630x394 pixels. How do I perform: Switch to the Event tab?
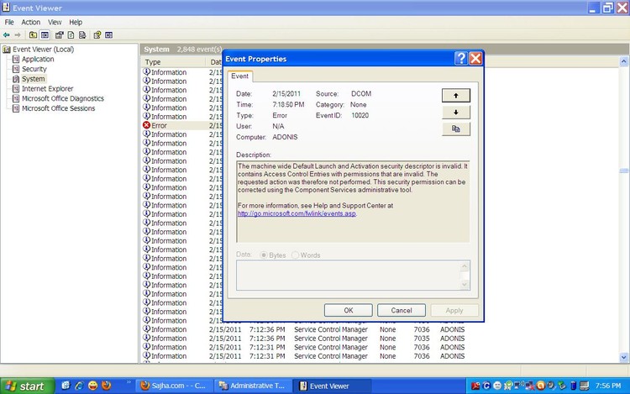point(239,76)
